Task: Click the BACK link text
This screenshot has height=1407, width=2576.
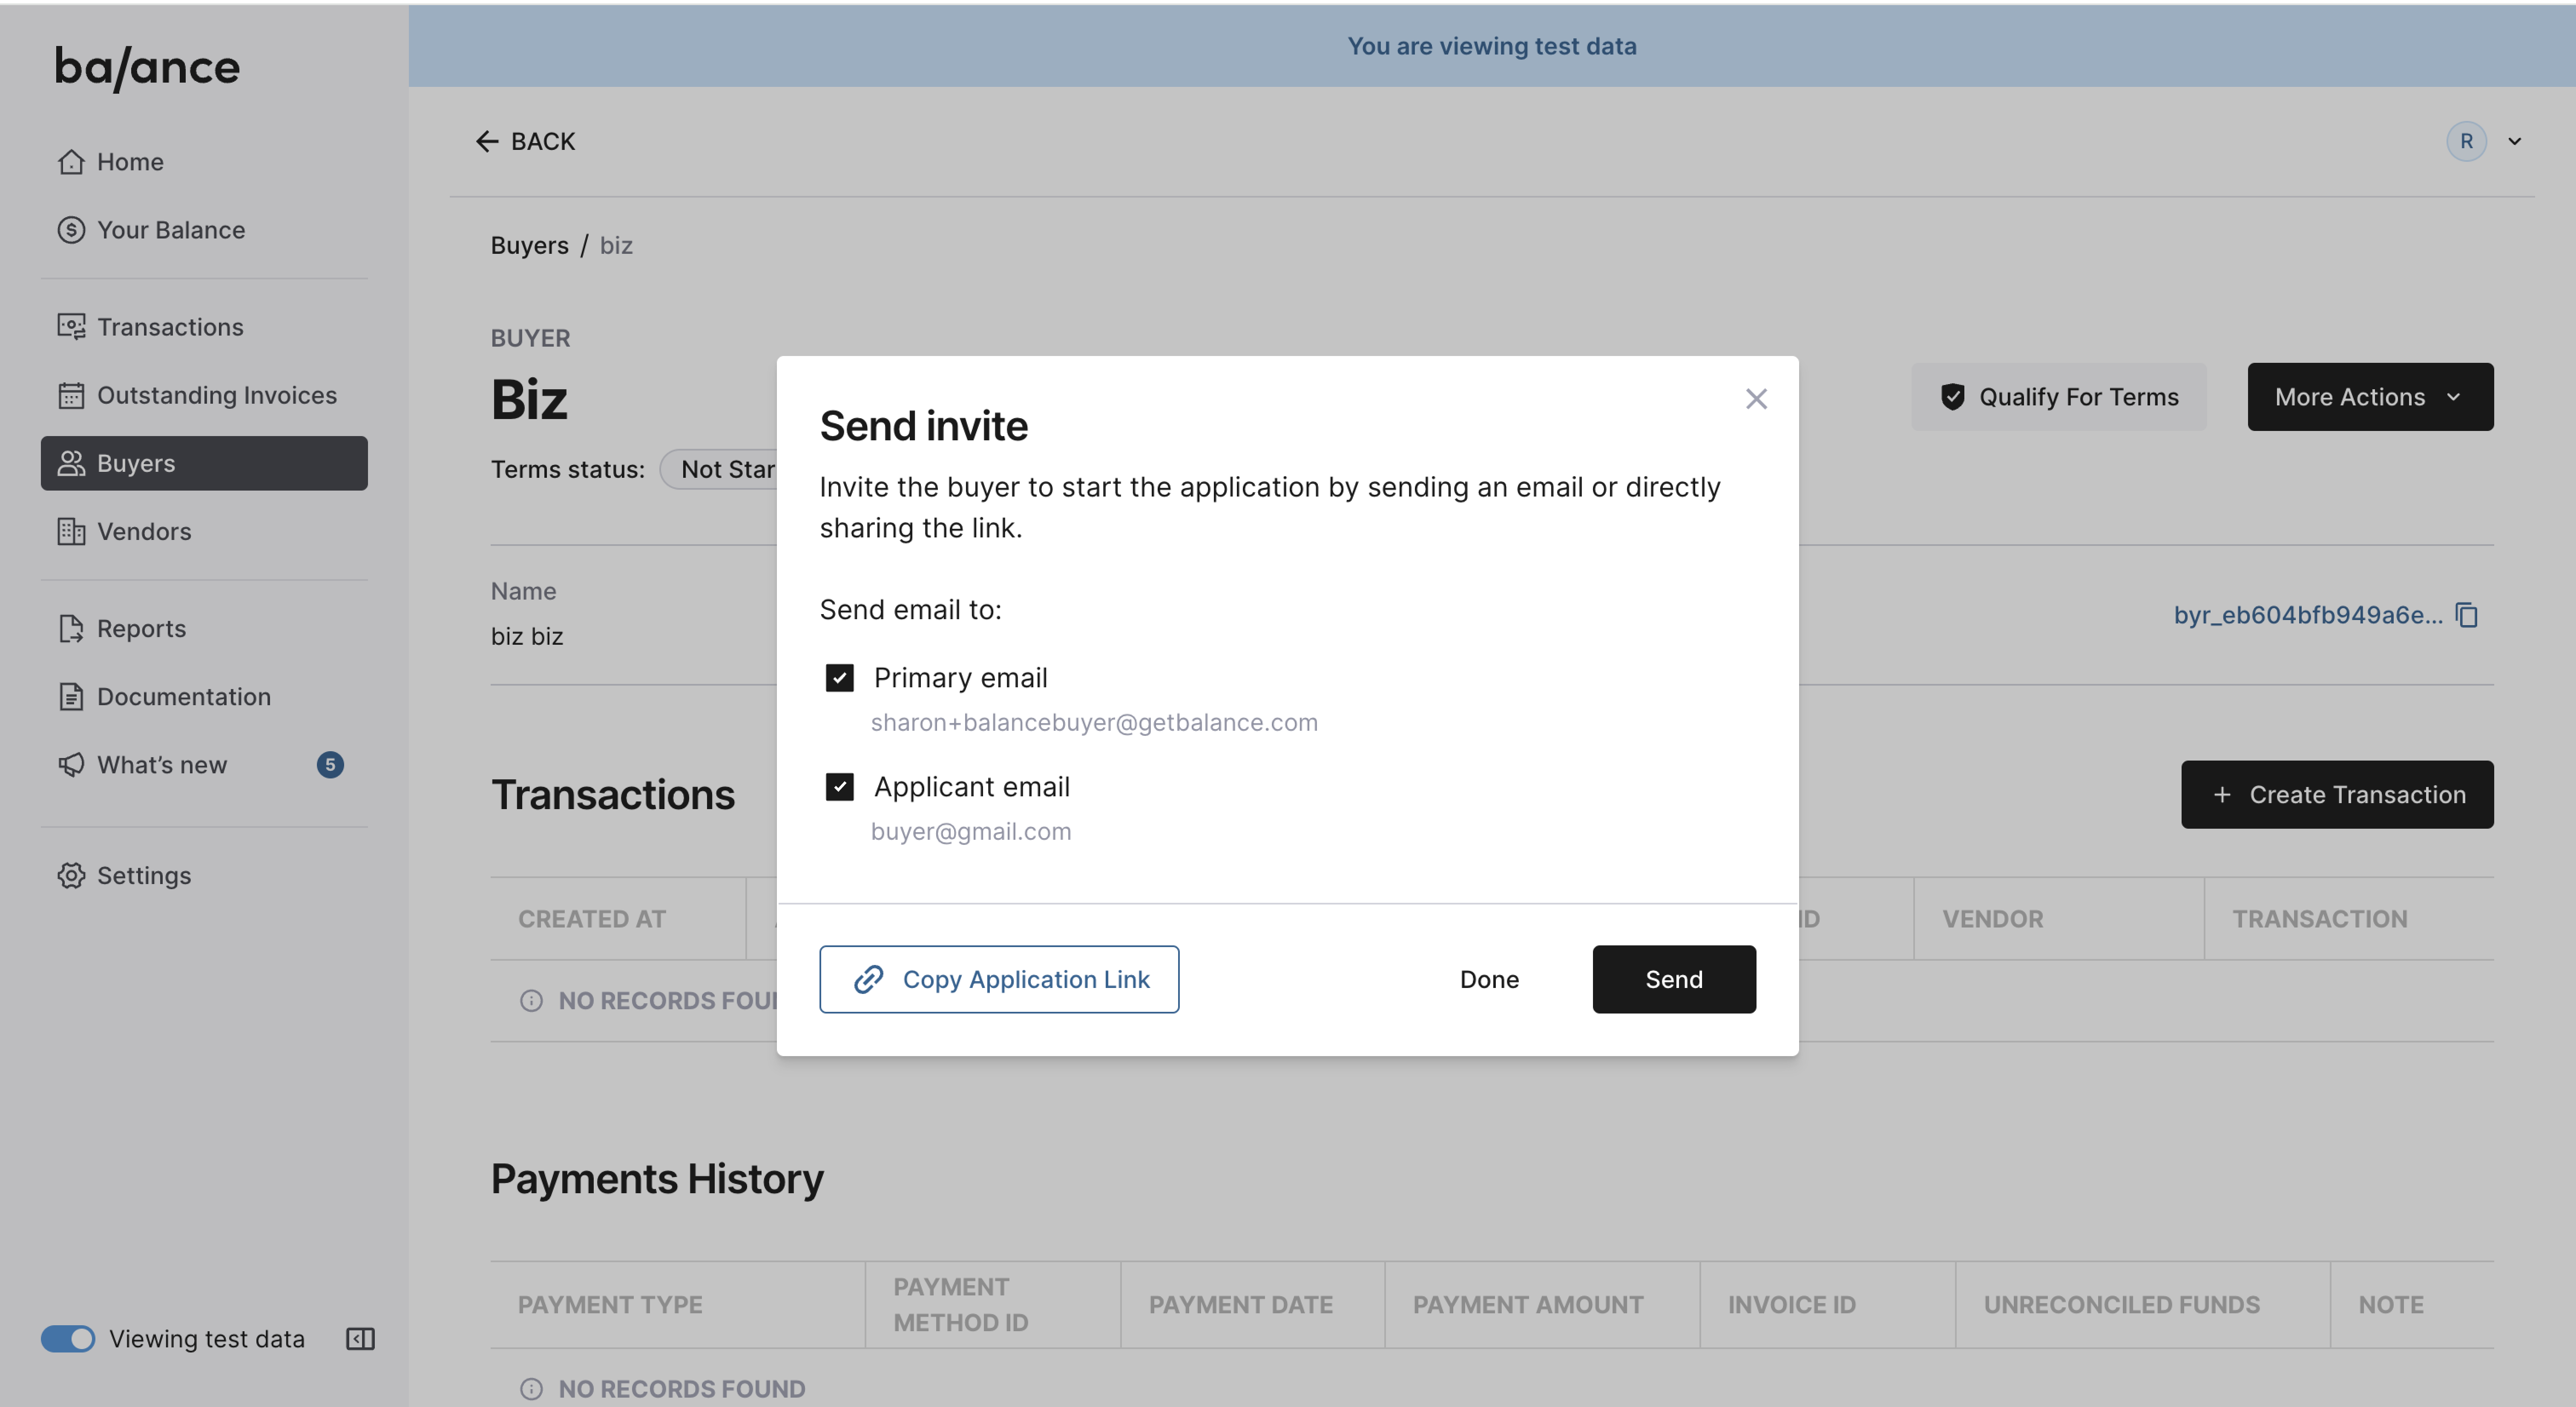Action: (543, 141)
